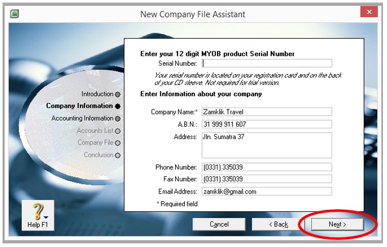
Task: Click the MYOB app icon in title bar
Action: coord(15,14)
